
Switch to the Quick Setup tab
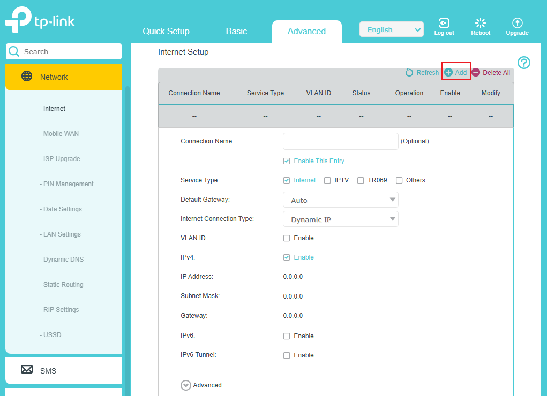pos(166,31)
